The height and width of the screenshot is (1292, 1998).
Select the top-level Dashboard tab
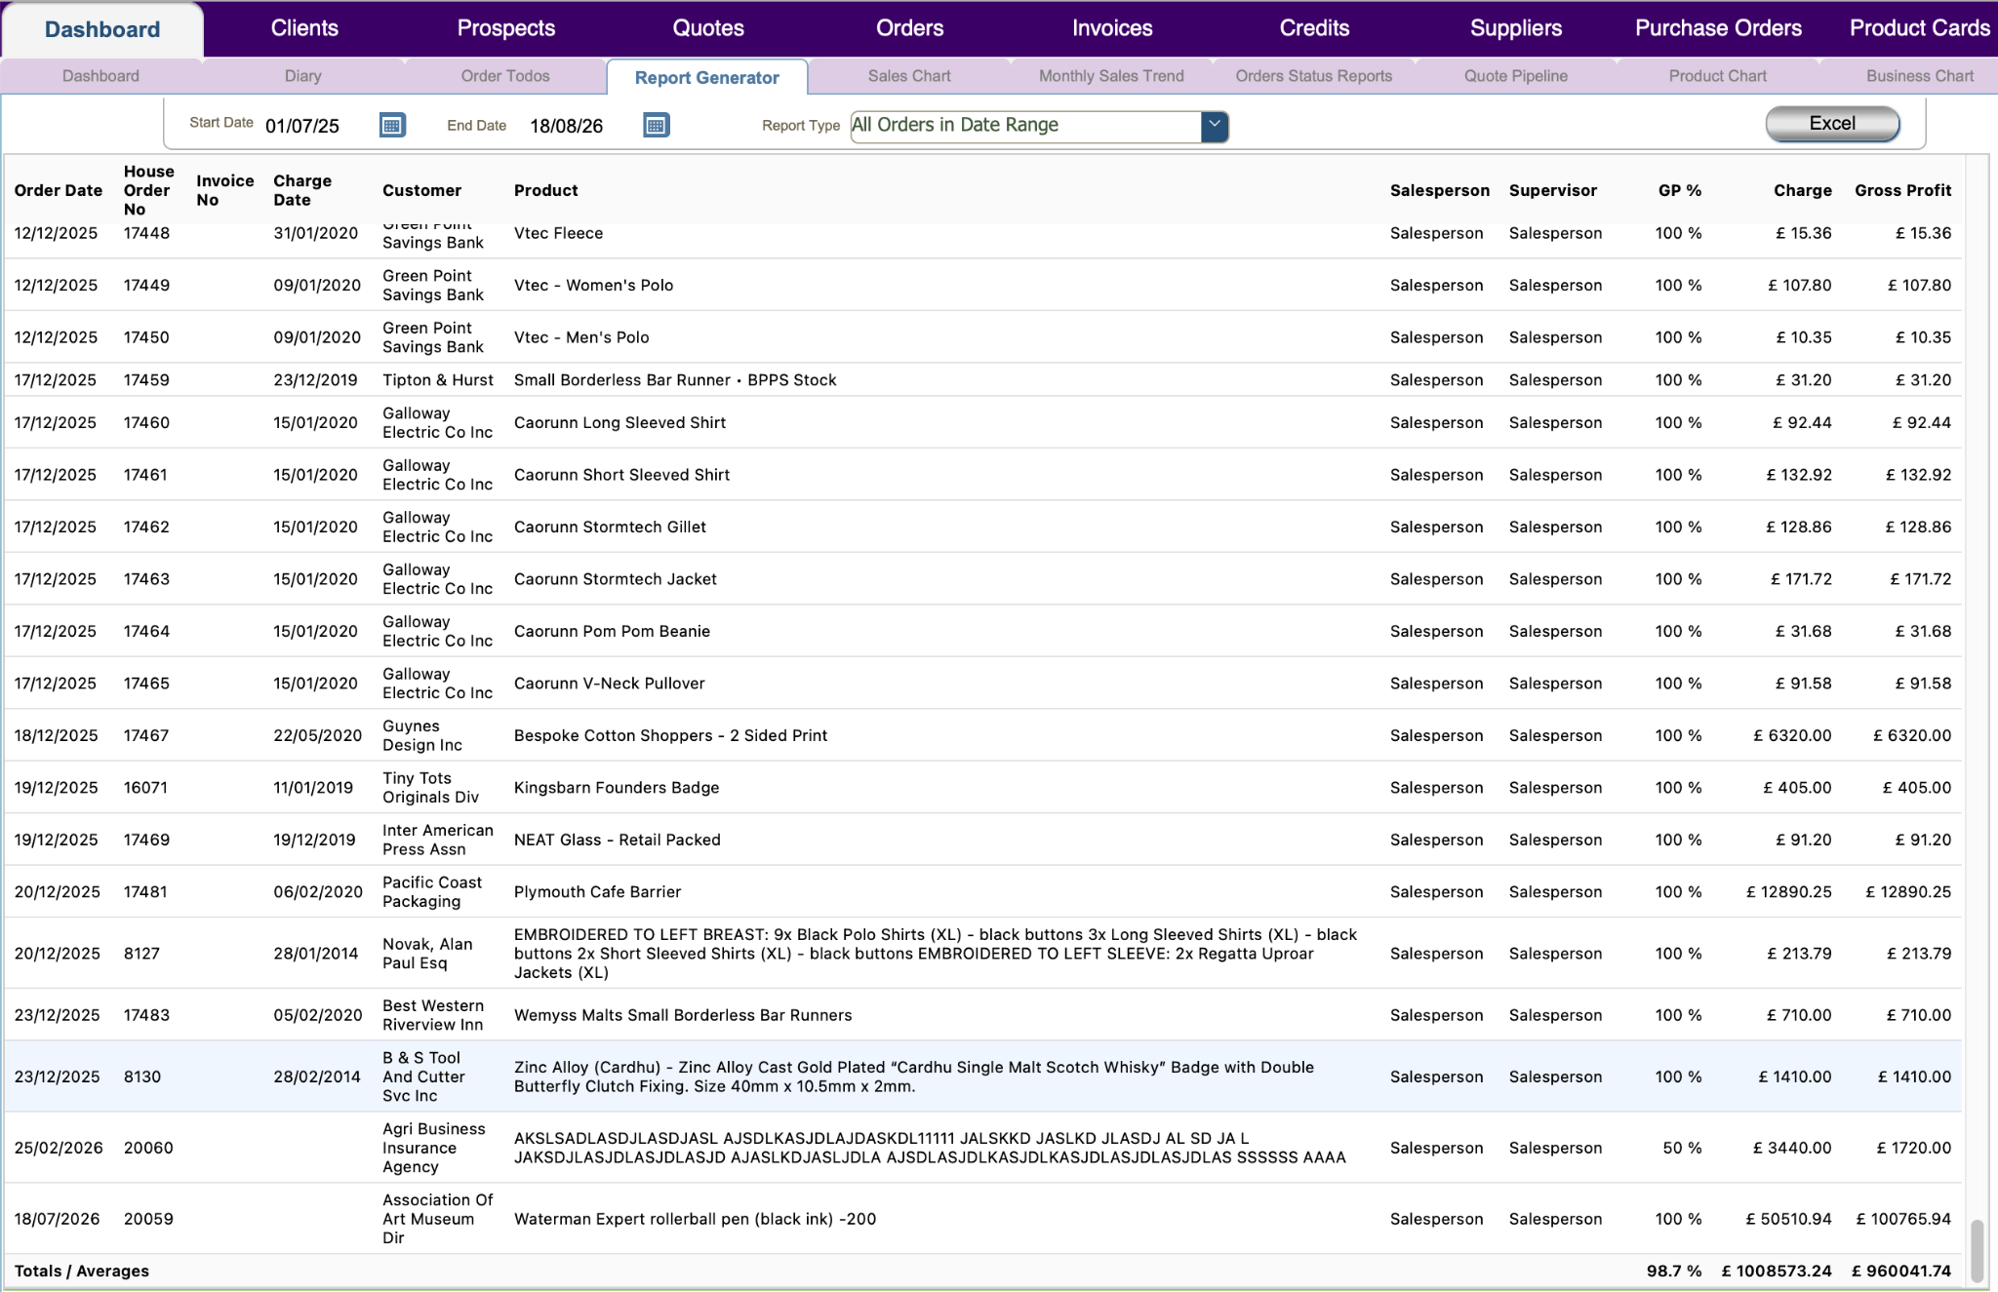[x=102, y=29]
